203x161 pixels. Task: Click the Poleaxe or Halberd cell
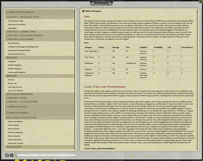[91, 75]
